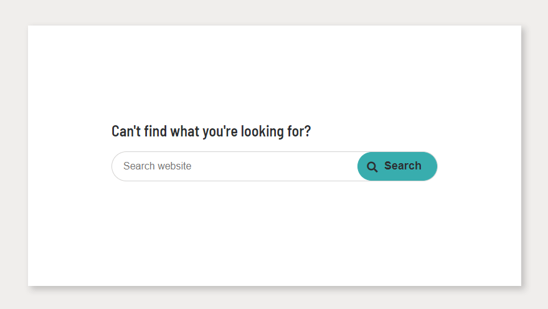The image size is (548, 309).
Task: Click the word "looking" in the heading
Action: pyautogui.click(x=262, y=131)
